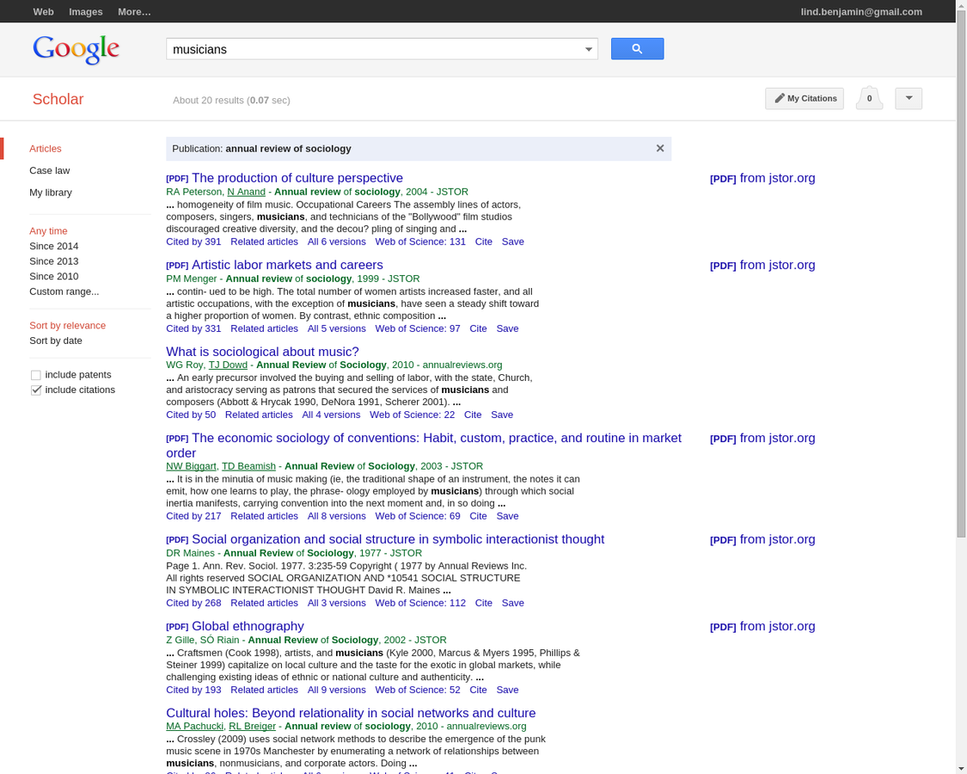Save the What is sociological about music? result
Viewport: 967px width, 774px height.
pyautogui.click(x=502, y=415)
